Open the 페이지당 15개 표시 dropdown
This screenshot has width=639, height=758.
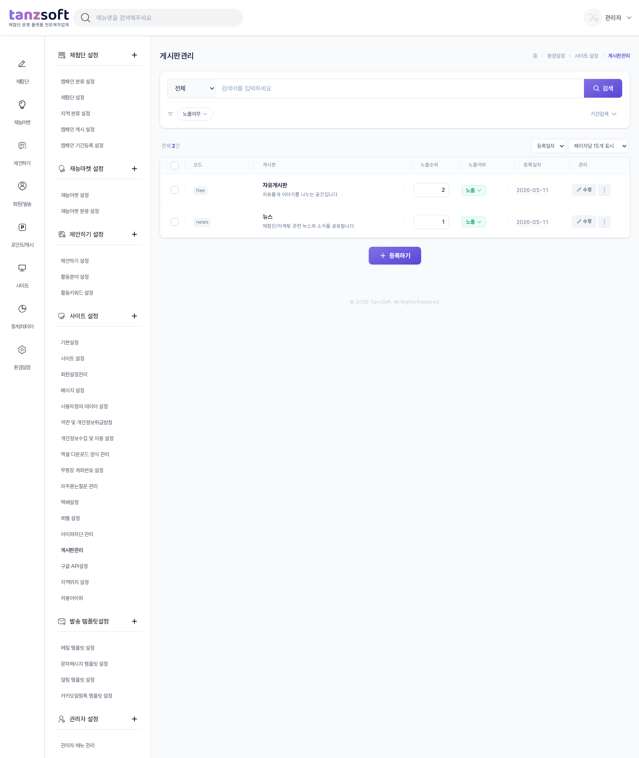[x=598, y=146]
